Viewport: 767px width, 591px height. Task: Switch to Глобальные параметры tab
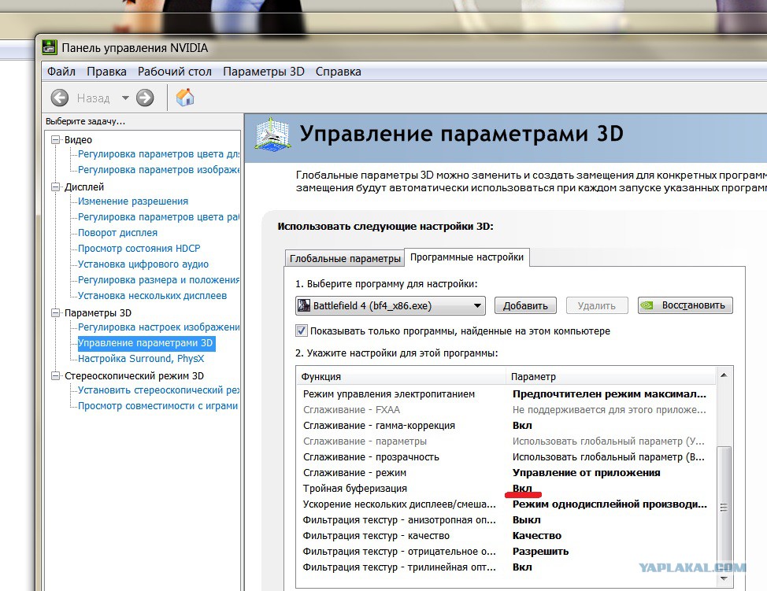coord(345,258)
